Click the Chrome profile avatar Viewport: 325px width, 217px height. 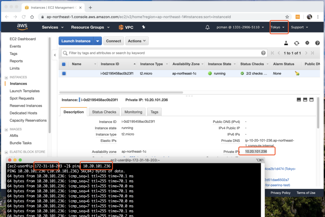309,17
